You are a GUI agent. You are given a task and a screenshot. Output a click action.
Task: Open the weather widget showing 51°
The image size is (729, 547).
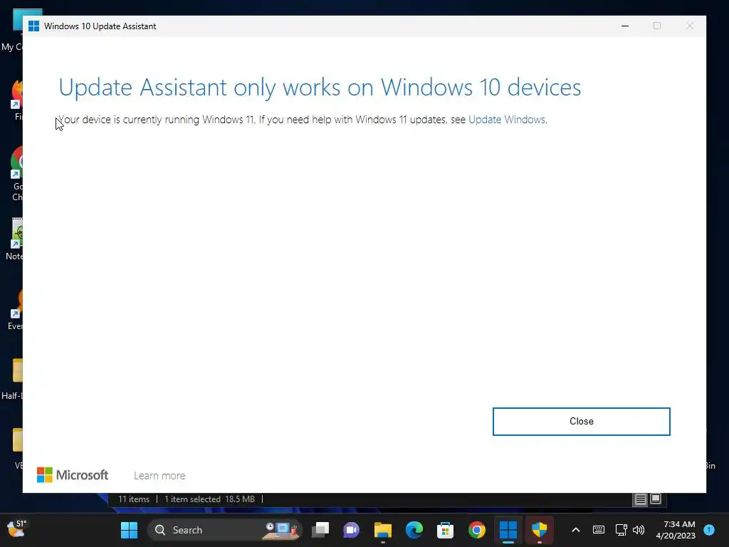coord(17,529)
